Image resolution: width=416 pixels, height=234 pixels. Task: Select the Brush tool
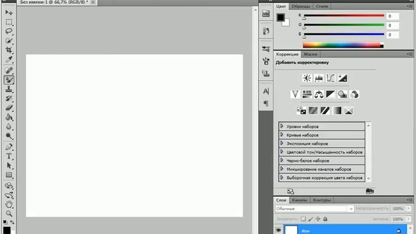point(8,79)
